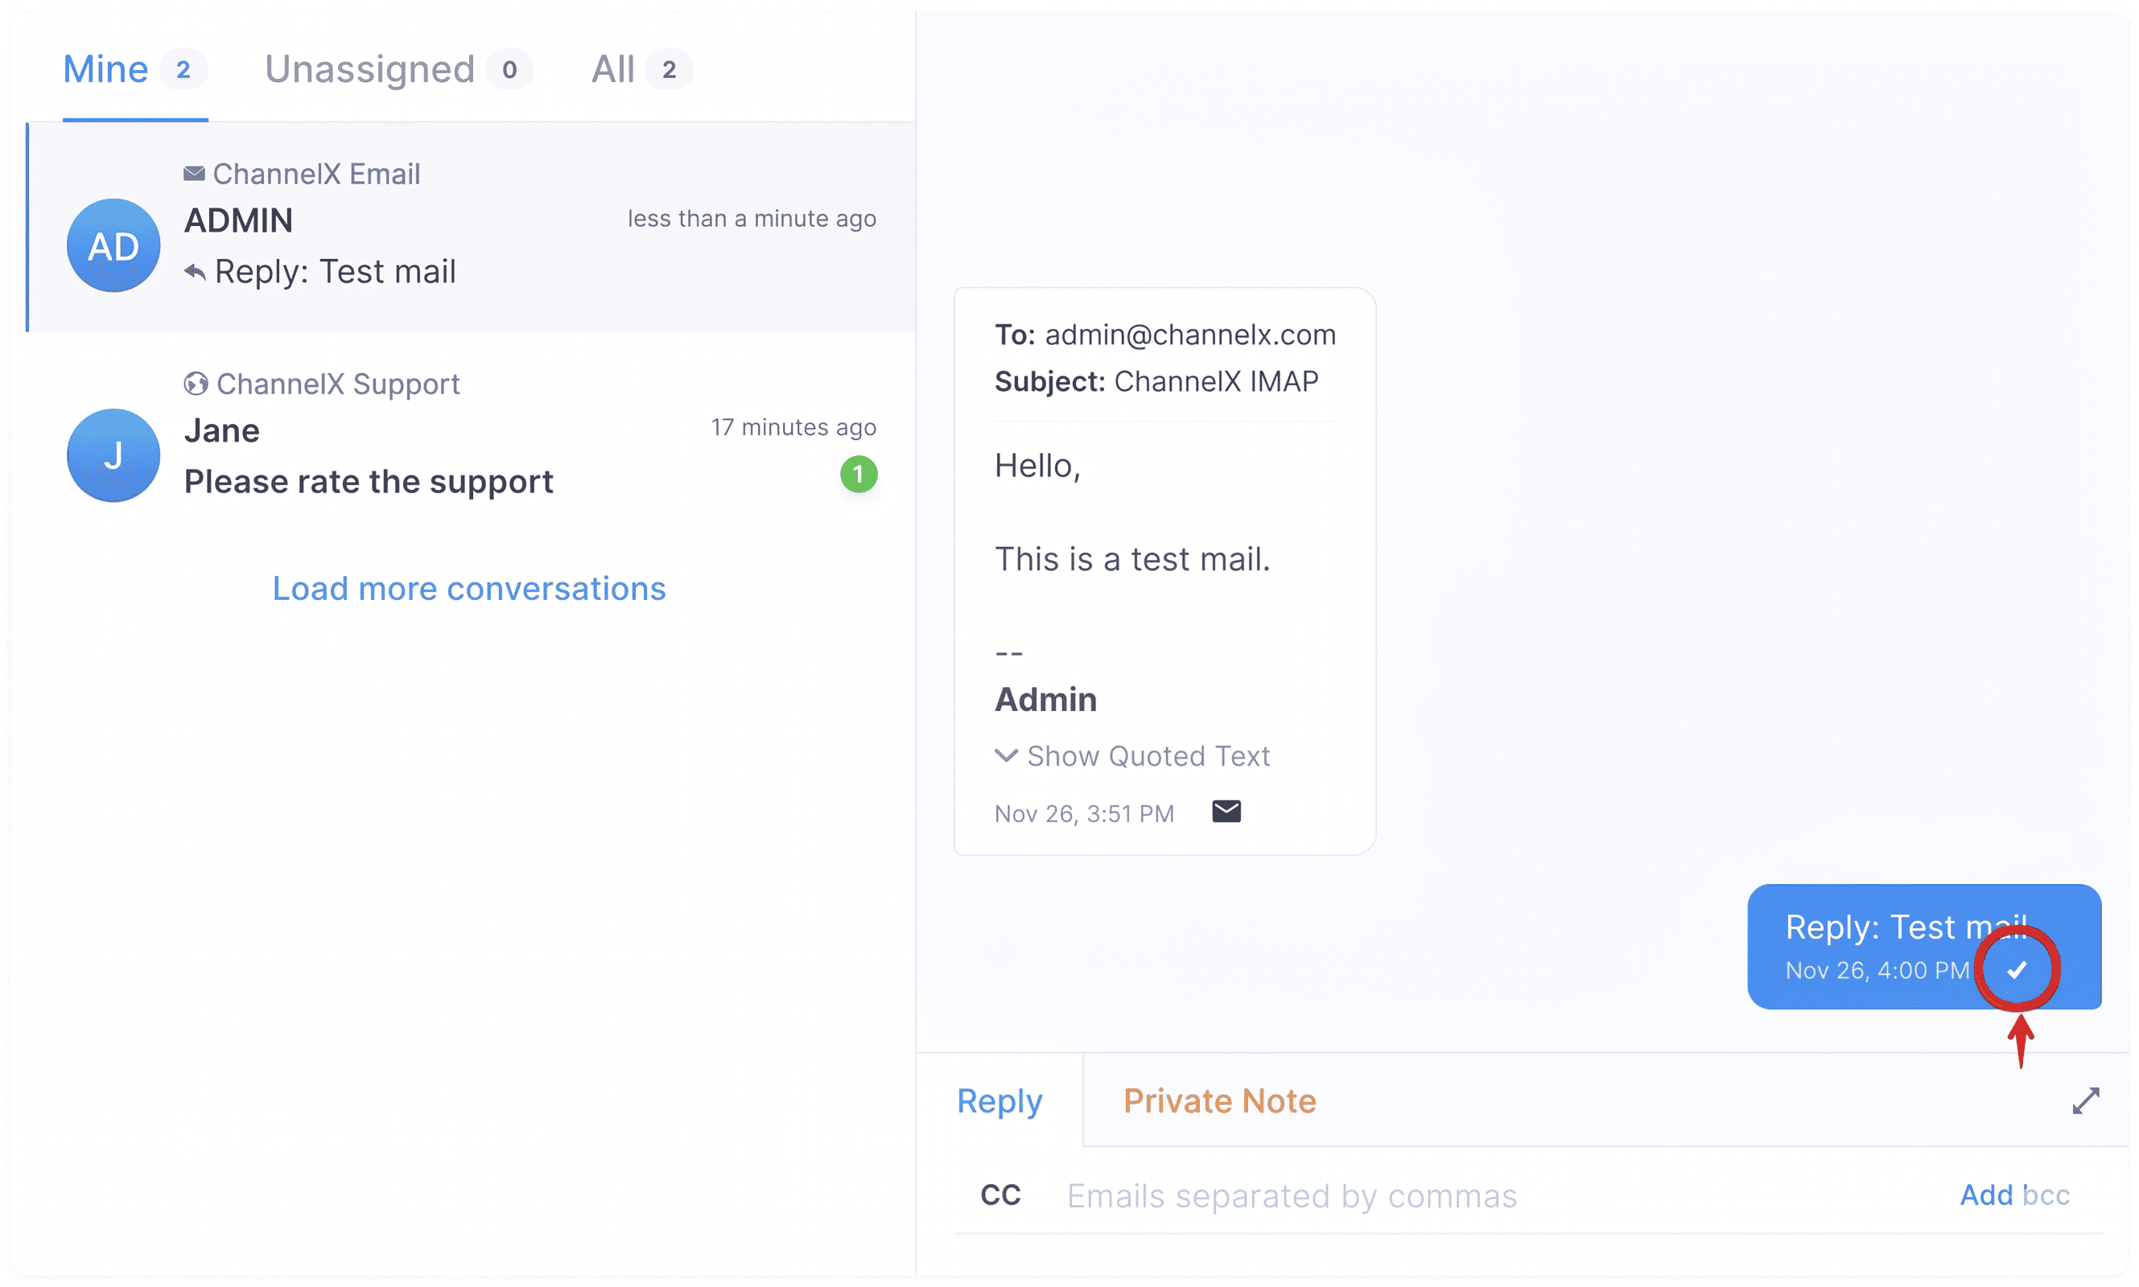Click the green unread count badge
Screen dimensions: 2139x1287
(x=859, y=475)
